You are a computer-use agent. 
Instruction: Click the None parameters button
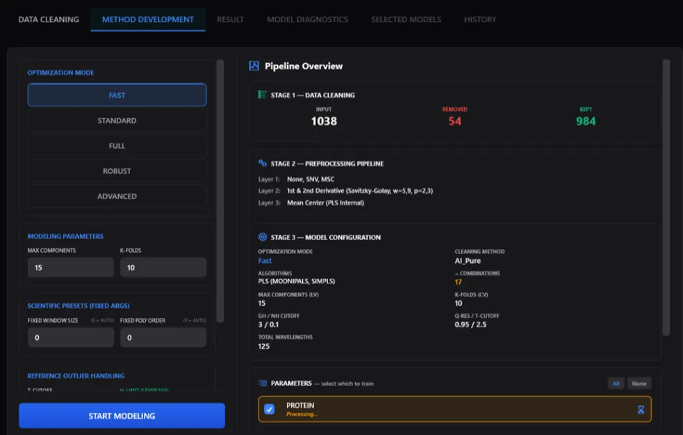(639, 383)
